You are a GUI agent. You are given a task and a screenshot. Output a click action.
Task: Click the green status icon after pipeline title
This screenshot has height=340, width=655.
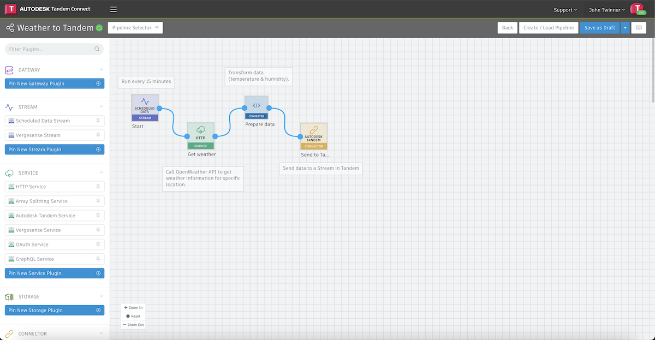(x=99, y=28)
